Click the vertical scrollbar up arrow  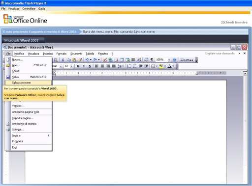click(245, 74)
